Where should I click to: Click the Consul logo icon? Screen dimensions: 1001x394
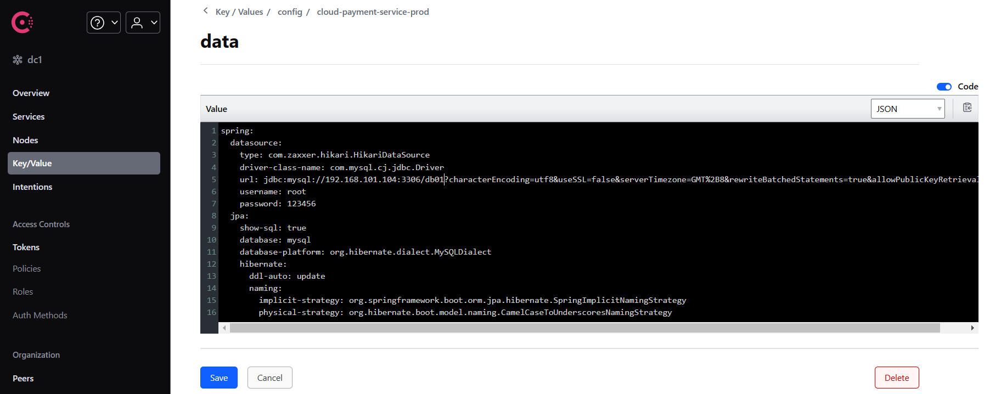tap(22, 22)
